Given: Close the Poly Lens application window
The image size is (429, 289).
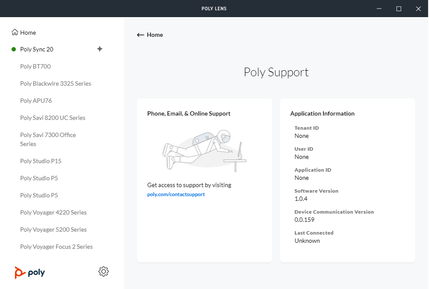Looking at the screenshot, I should point(418,8).
